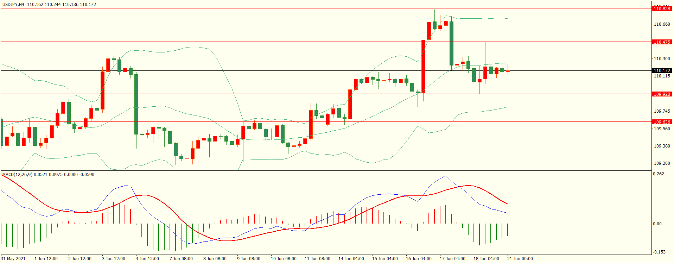Click the 0.262 MACD scale value
Viewport: 674px width, 263px height.
click(x=658, y=174)
